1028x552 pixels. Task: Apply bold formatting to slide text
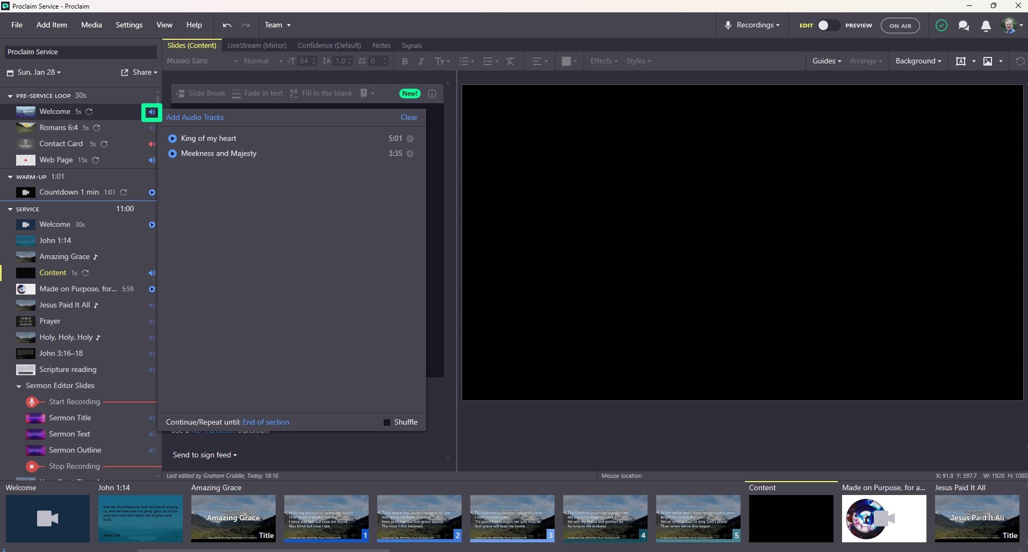(x=405, y=61)
